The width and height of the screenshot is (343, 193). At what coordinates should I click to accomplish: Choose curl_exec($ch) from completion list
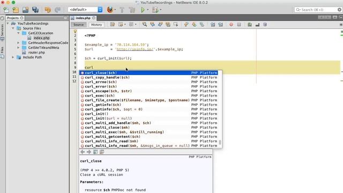149,95
